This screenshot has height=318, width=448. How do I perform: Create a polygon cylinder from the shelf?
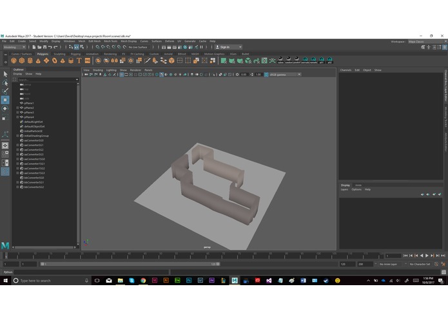tap(30, 61)
